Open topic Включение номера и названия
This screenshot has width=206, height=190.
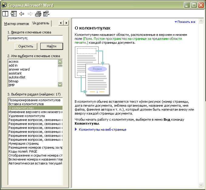pos(35,159)
